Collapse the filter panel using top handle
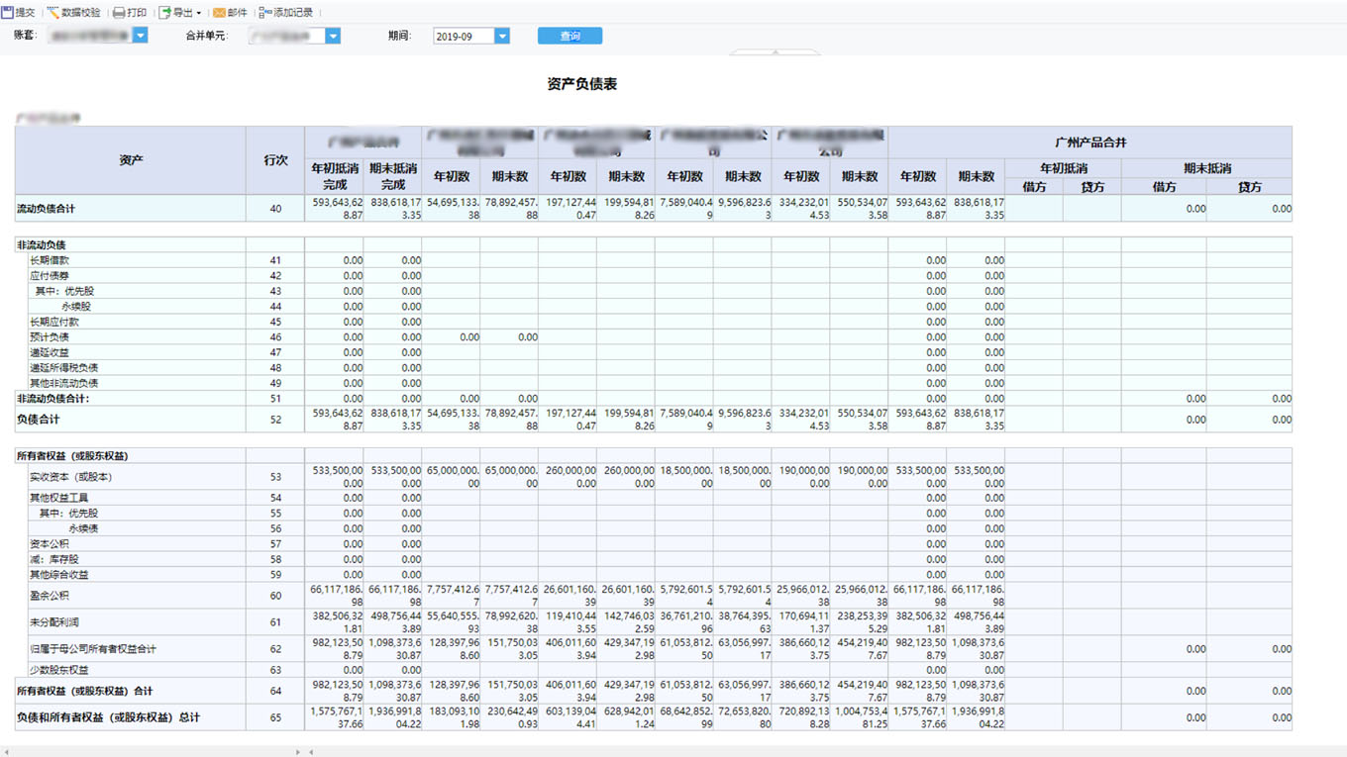1347x757 pixels. [775, 51]
